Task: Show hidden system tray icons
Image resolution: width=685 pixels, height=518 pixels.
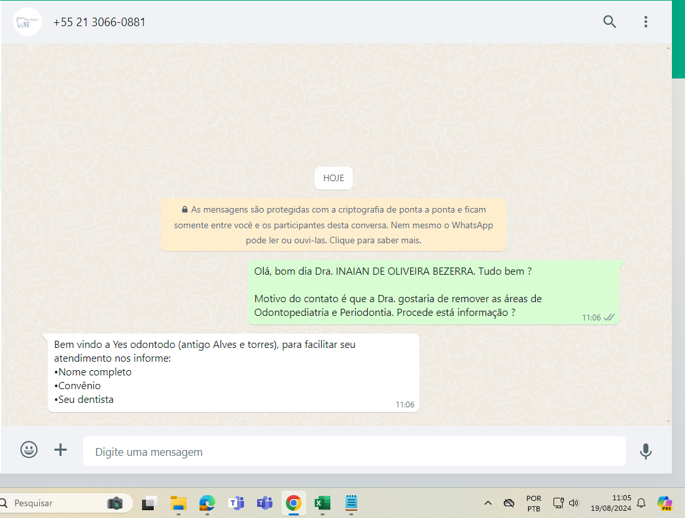Action: (x=488, y=503)
